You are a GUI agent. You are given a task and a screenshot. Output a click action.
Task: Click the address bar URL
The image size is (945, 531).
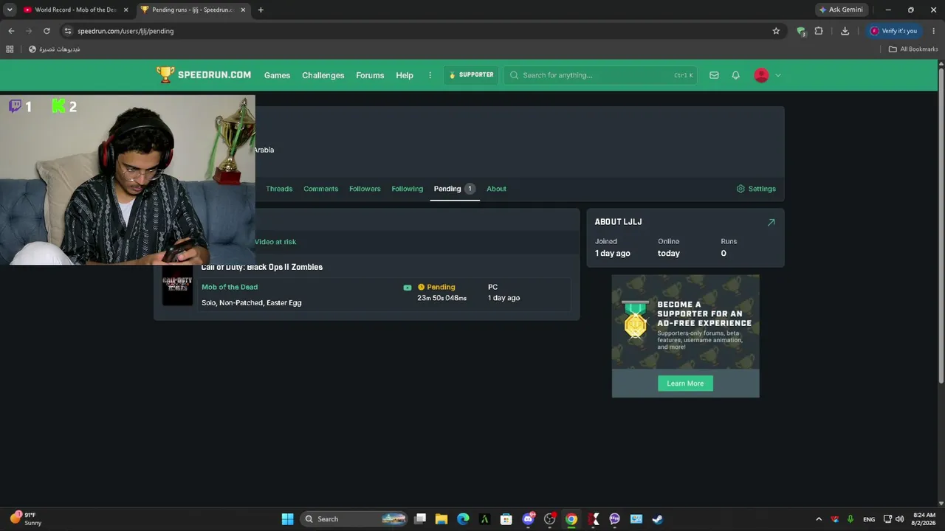(x=126, y=31)
